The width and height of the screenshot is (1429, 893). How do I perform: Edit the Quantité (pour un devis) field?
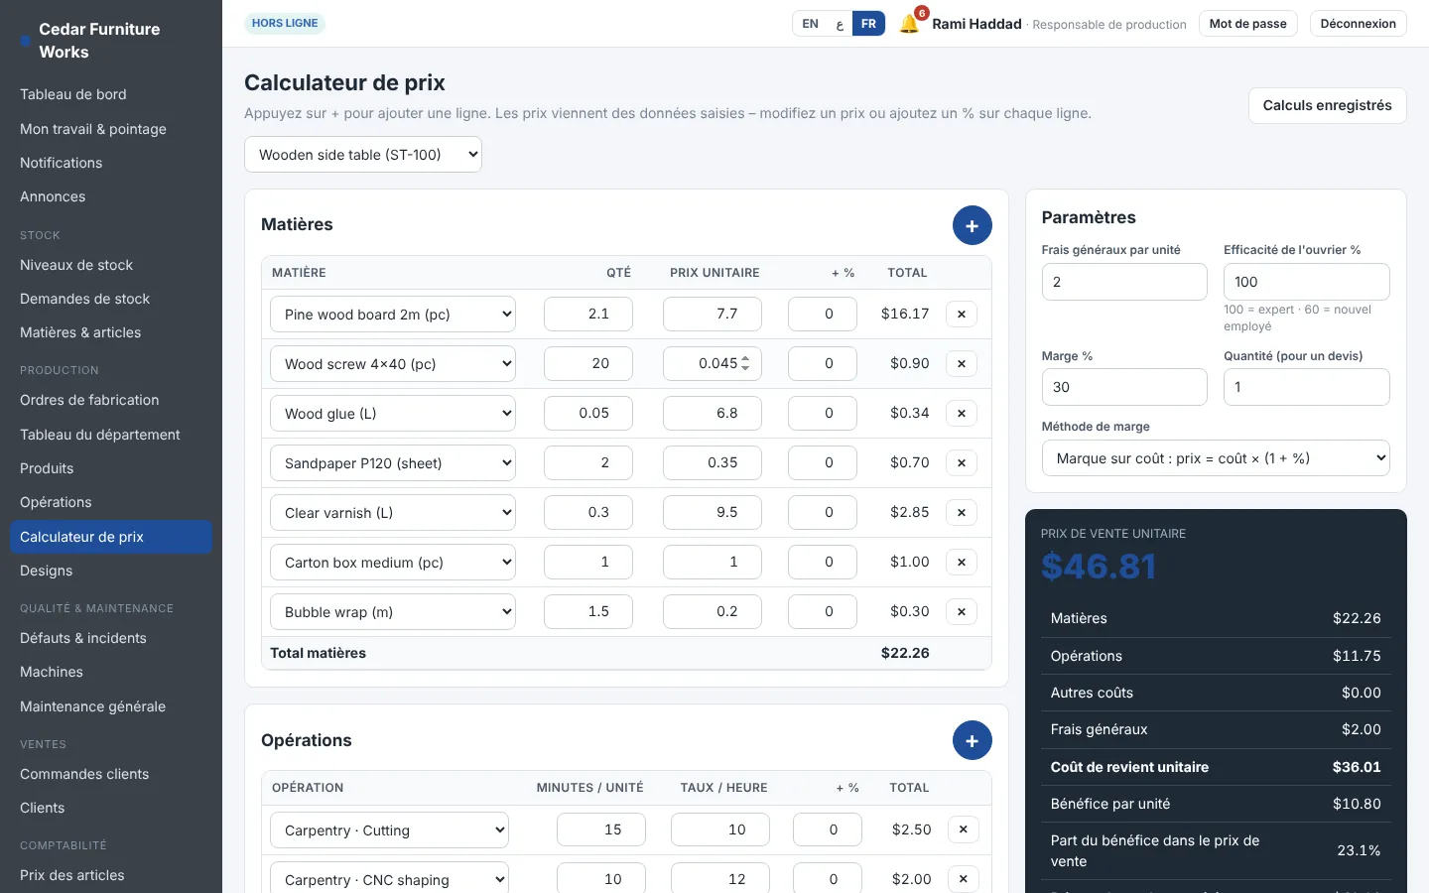[1306, 387]
